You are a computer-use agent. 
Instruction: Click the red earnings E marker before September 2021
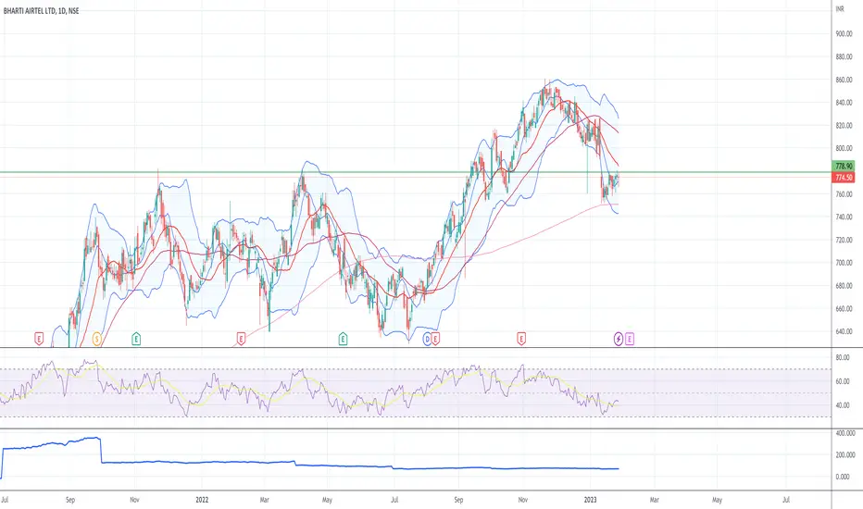tap(39, 339)
